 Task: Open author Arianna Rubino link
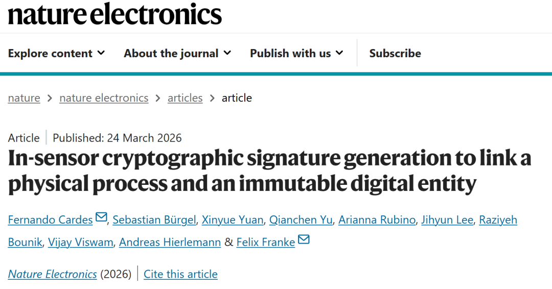pos(377,220)
